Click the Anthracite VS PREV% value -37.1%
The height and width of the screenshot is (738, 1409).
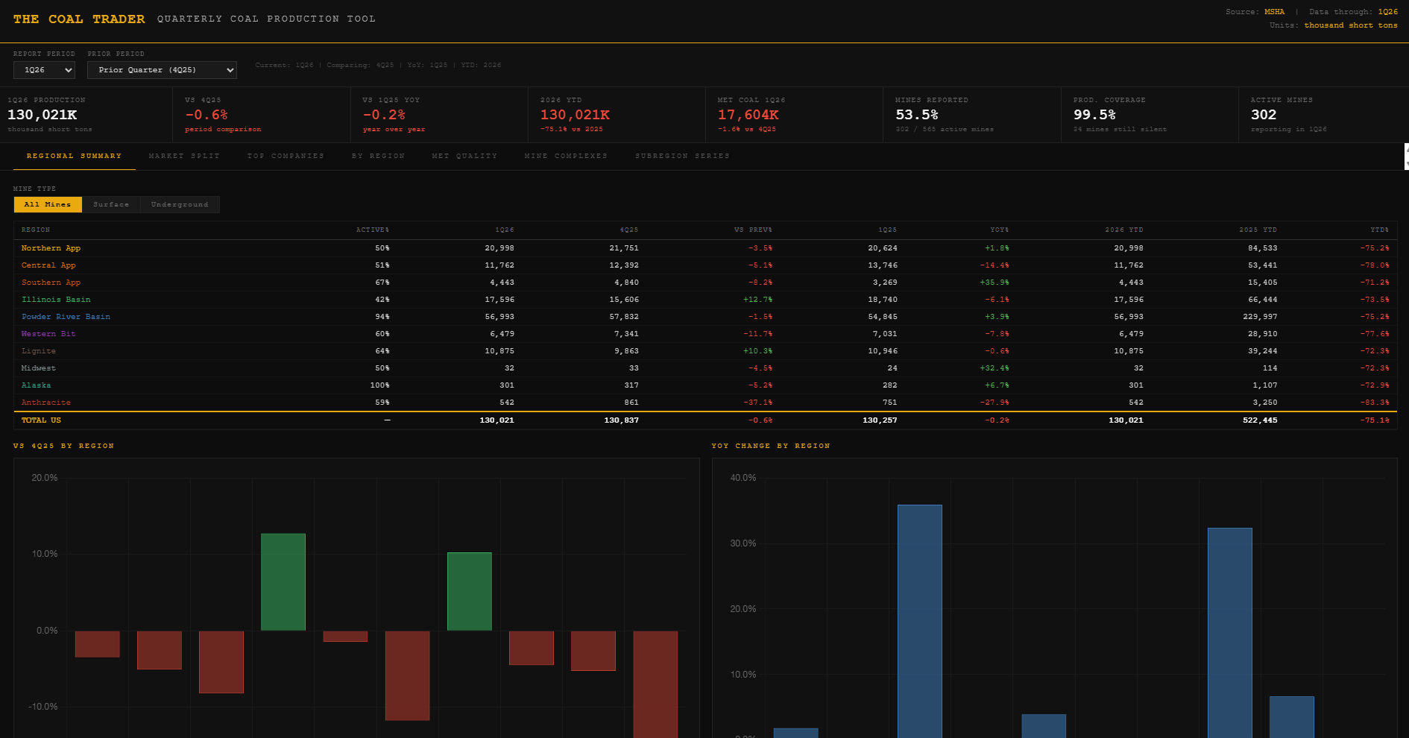[758, 403]
